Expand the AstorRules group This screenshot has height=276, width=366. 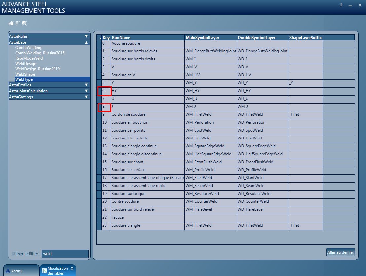[86, 36]
